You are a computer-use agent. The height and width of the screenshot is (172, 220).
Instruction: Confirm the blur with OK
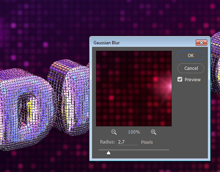click(191, 55)
